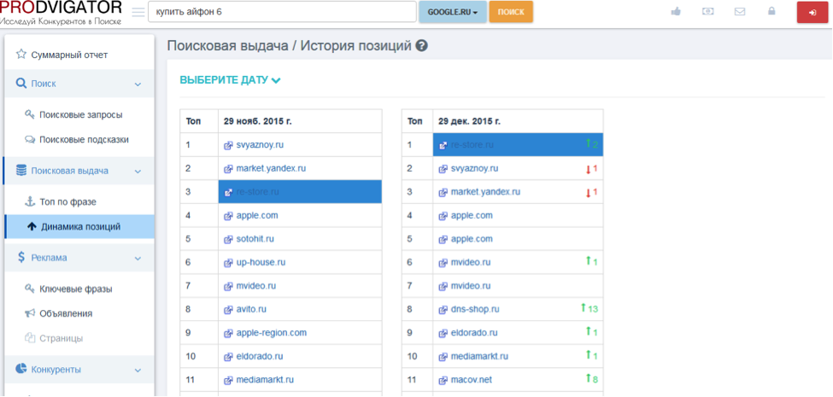Focus the search field with купить айфон 6

click(282, 12)
